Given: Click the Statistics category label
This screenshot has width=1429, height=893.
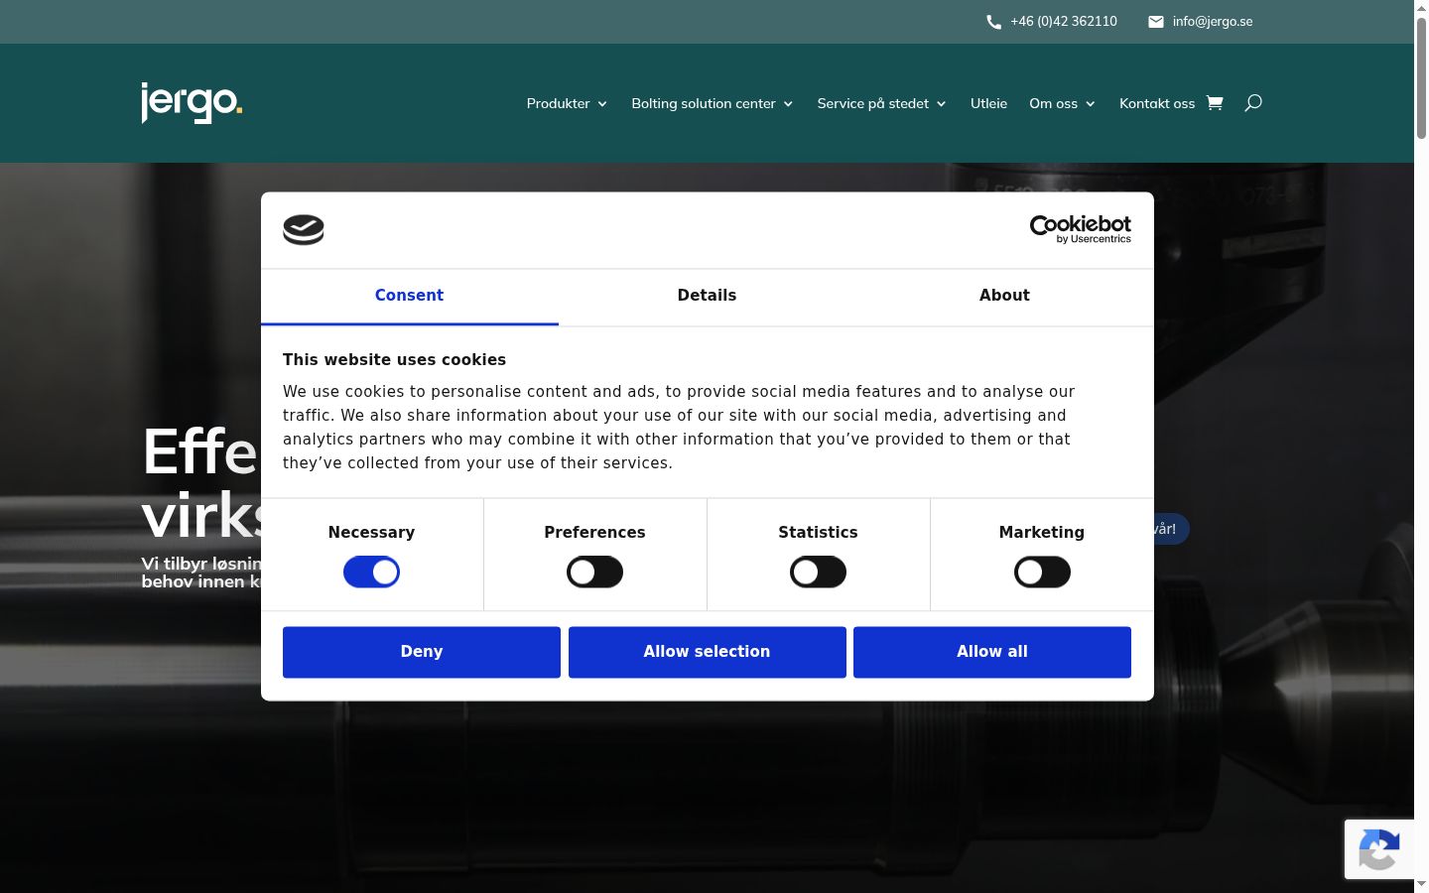Looking at the screenshot, I should (818, 533).
